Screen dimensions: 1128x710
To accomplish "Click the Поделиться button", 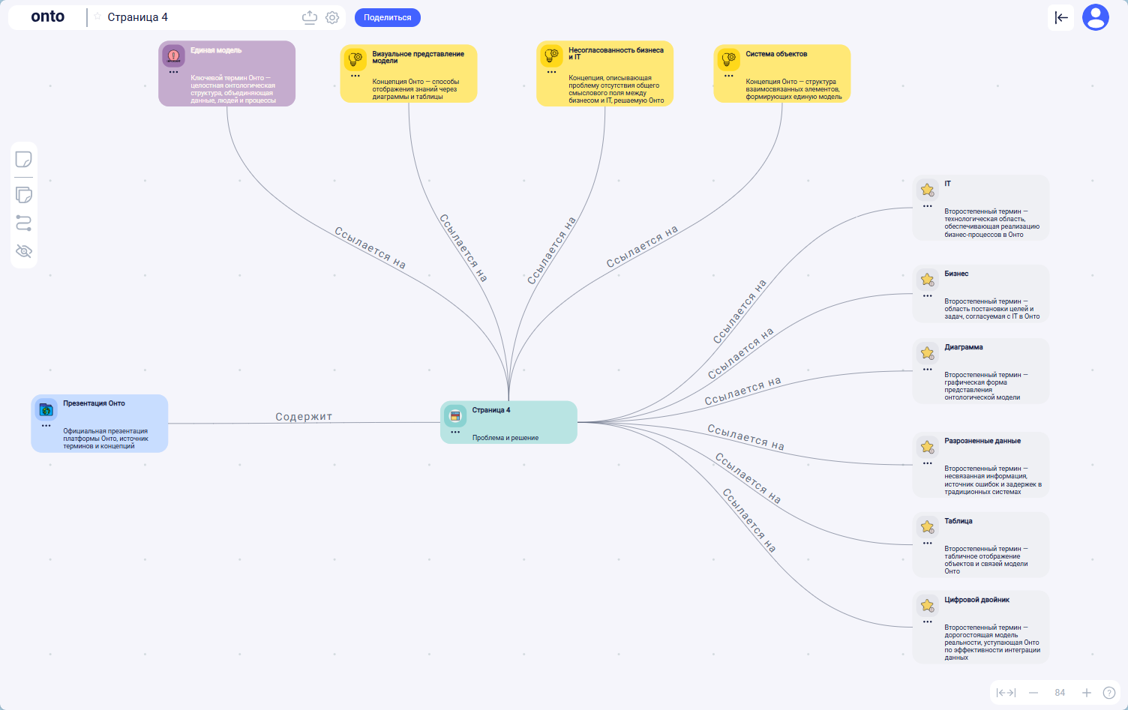I will pyautogui.click(x=388, y=17).
